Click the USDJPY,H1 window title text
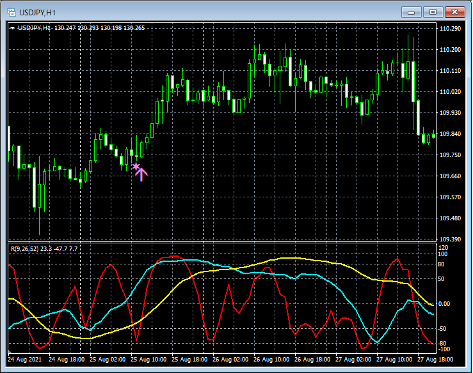The height and width of the screenshot is (373, 473). (36, 12)
